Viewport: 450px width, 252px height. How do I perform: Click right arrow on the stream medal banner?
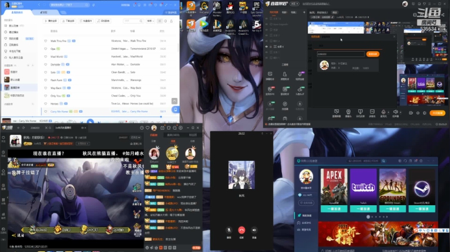coord(129,230)
